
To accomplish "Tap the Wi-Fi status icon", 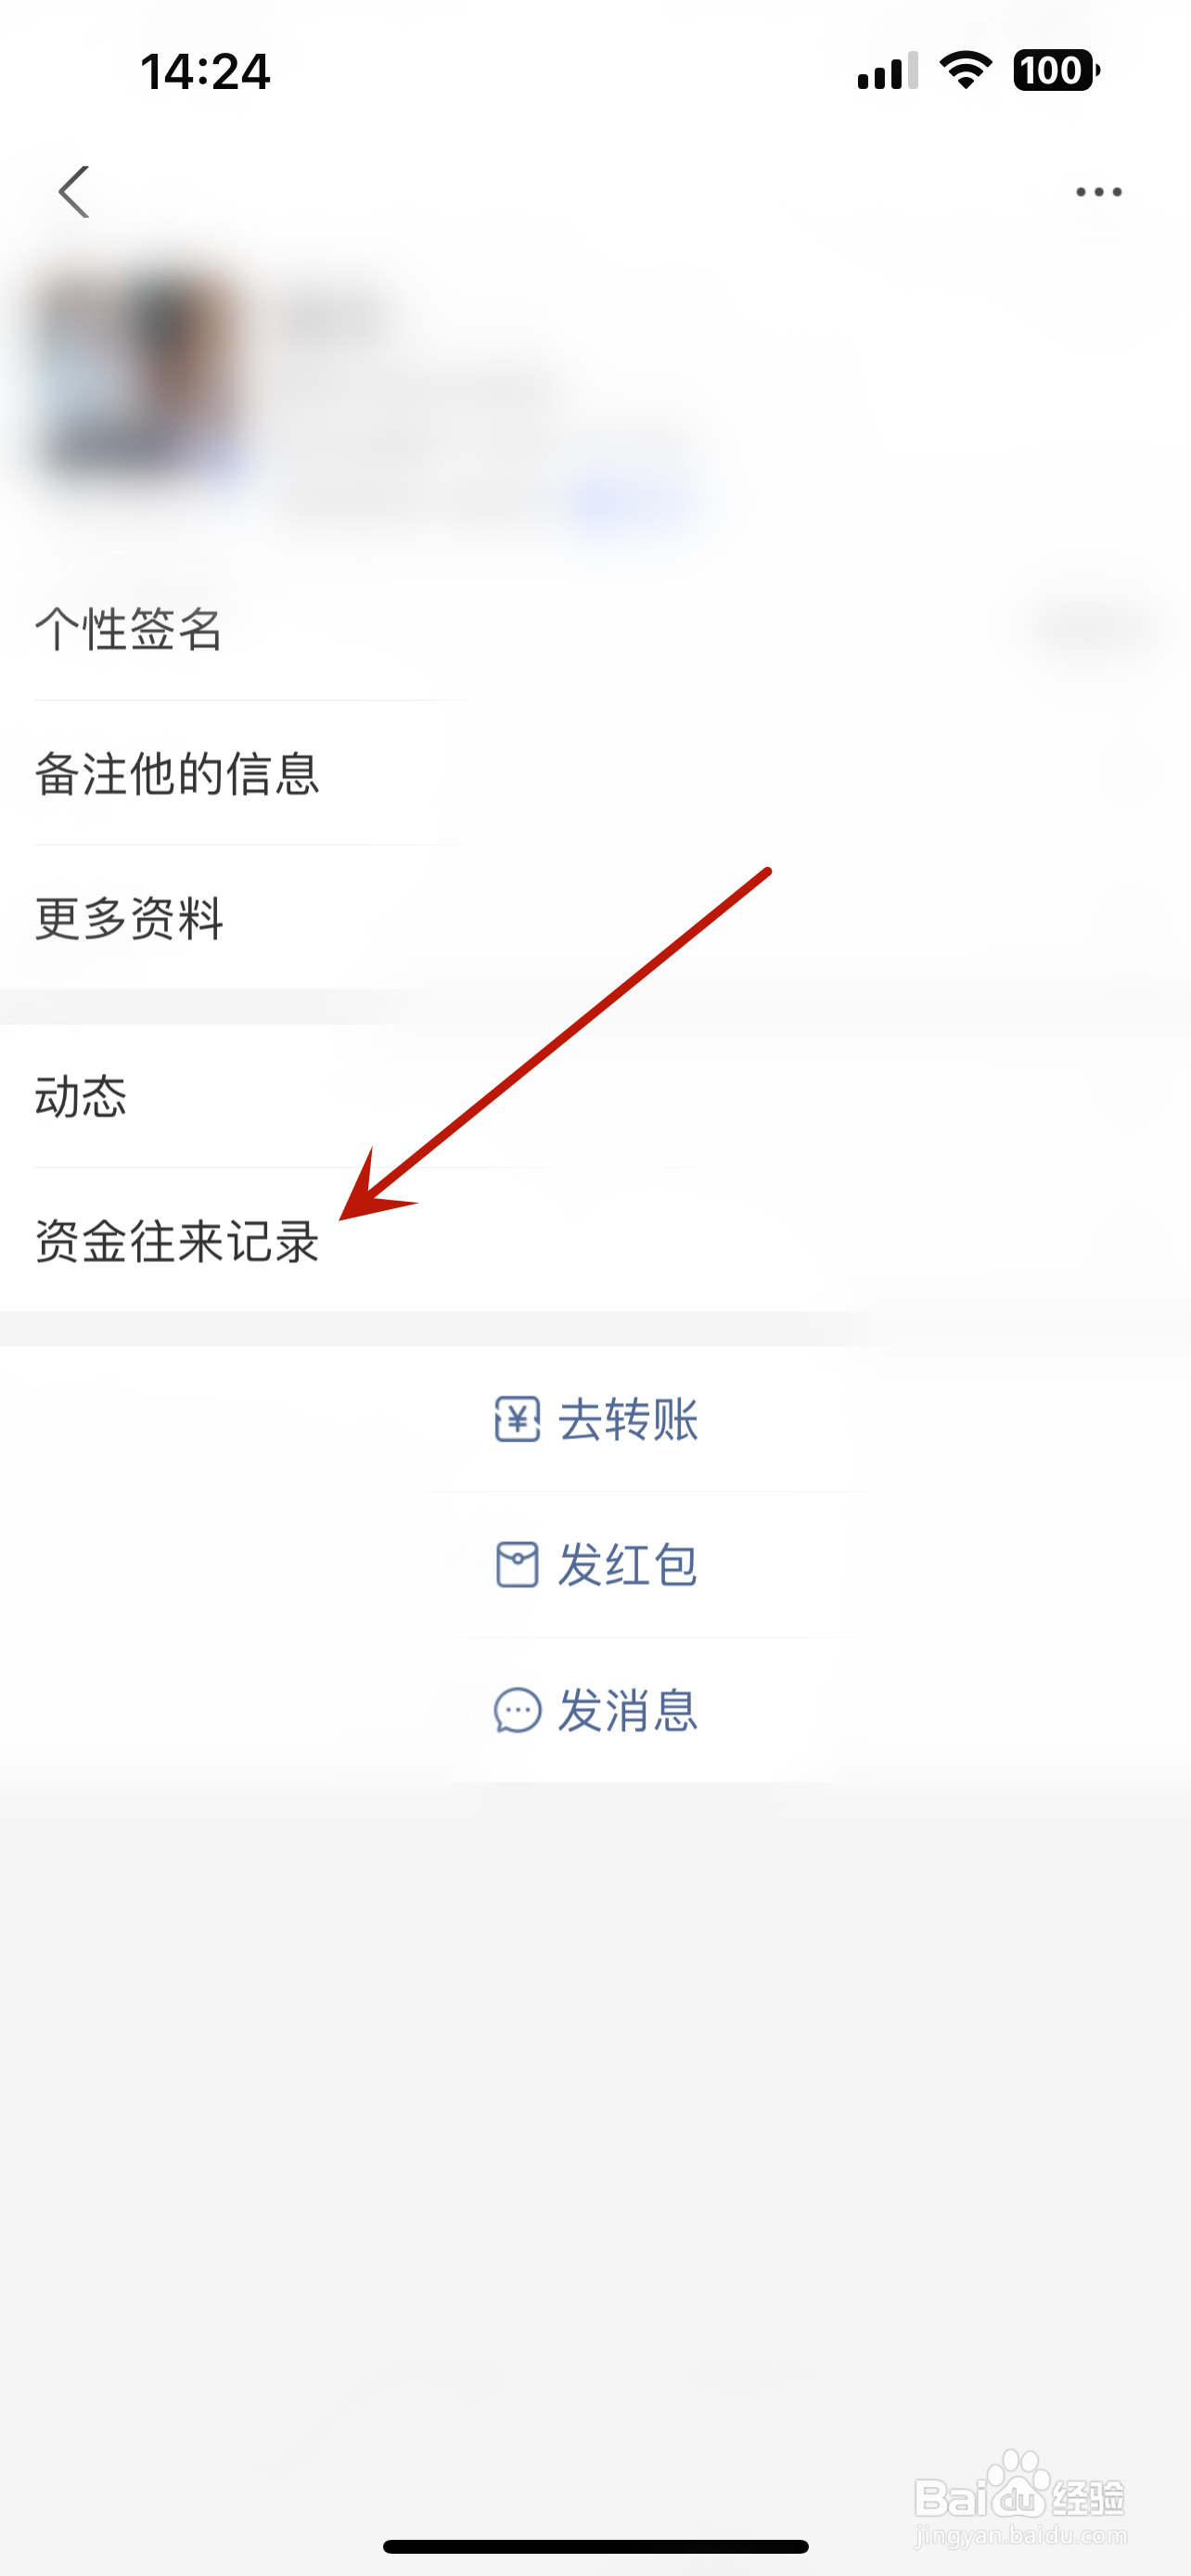I will pyautogui.click(x=966, y=70).
